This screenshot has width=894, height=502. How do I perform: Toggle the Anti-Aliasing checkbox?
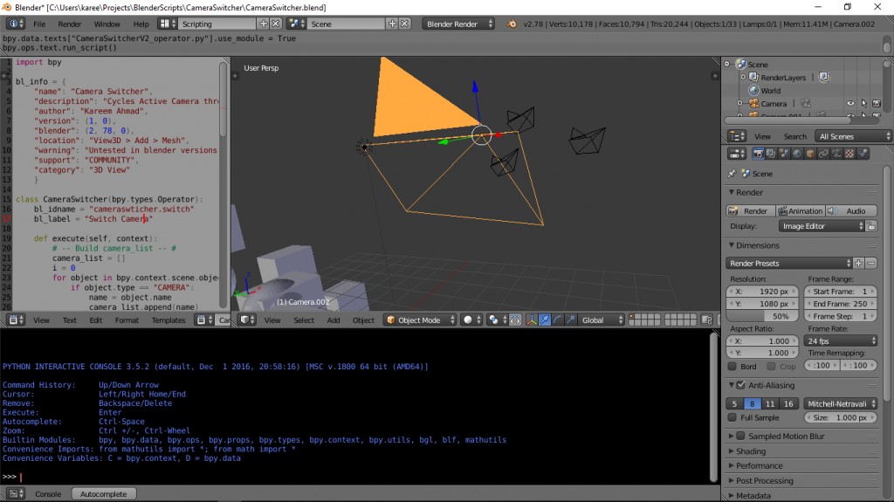[x=740, y=385]
